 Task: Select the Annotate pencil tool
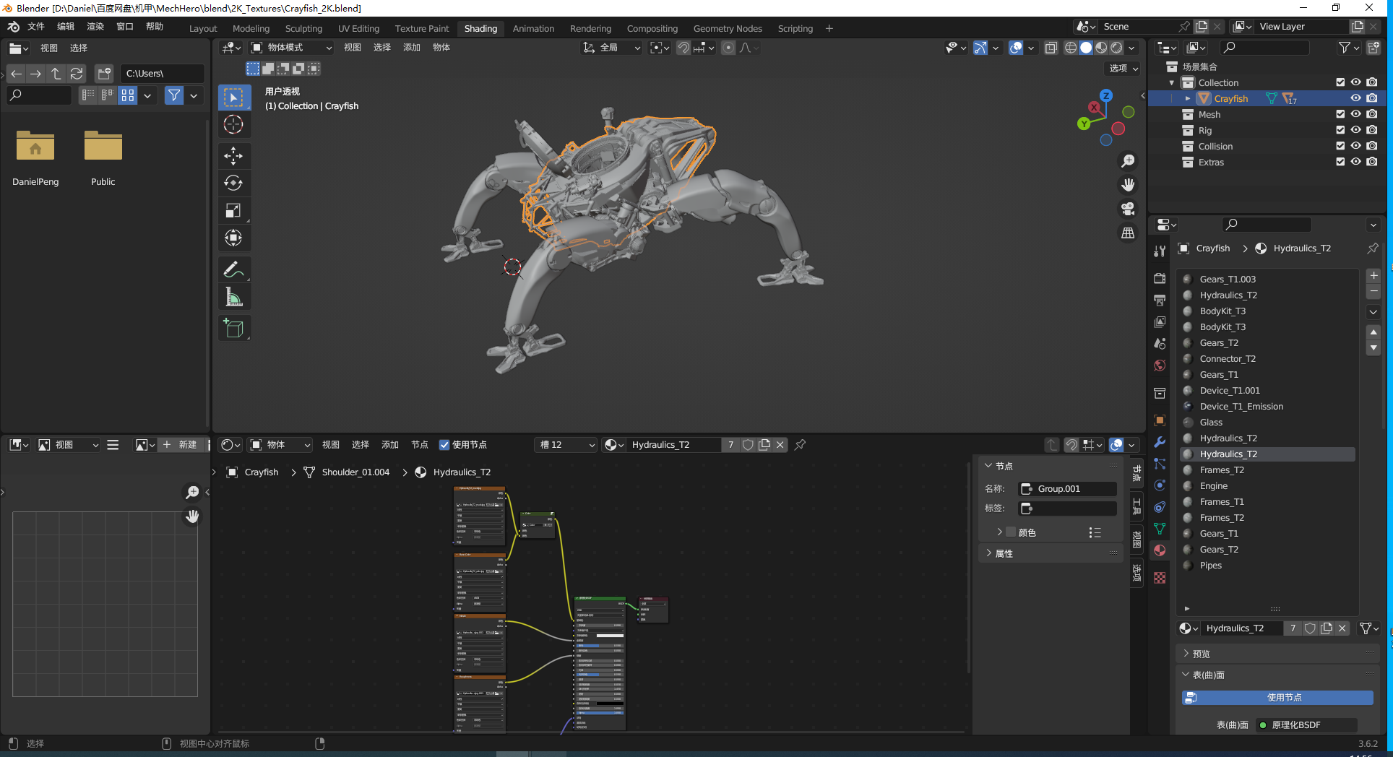click(233, 269)
